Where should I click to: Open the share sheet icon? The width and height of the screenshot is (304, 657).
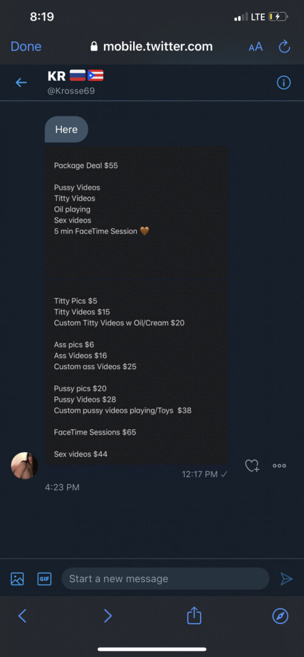(194, 616)
